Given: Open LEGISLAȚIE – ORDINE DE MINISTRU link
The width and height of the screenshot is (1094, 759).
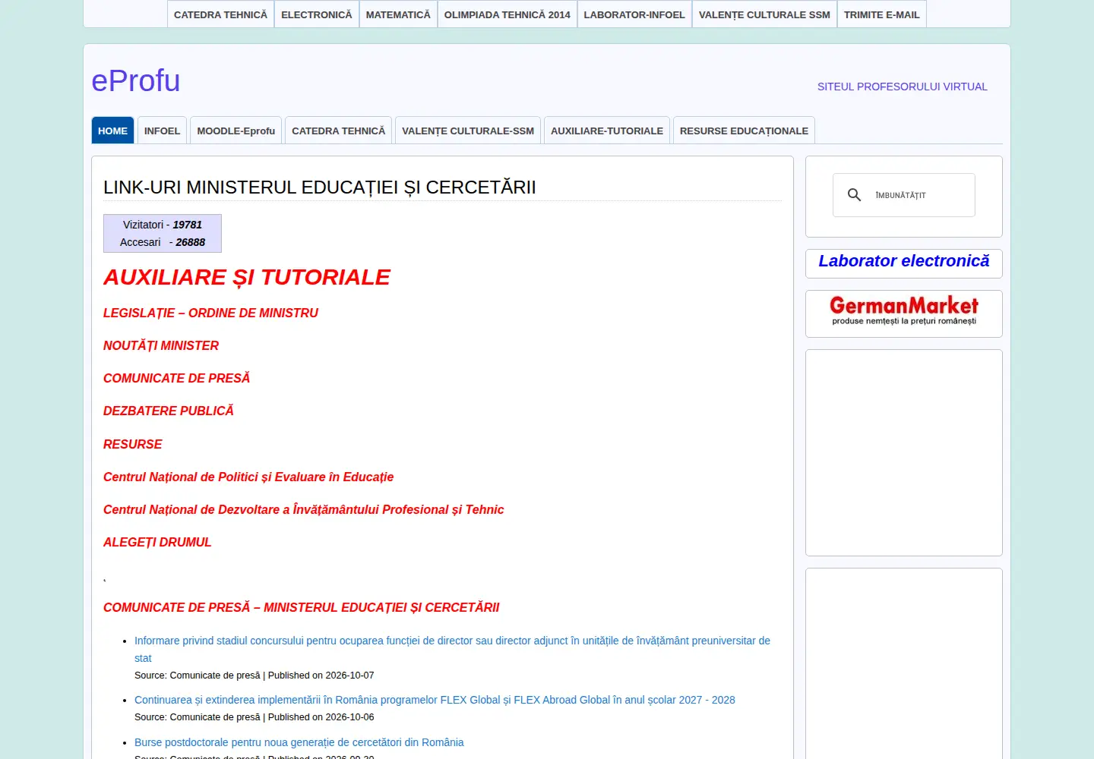Looking at the screenshot, I should pos(210,313).
